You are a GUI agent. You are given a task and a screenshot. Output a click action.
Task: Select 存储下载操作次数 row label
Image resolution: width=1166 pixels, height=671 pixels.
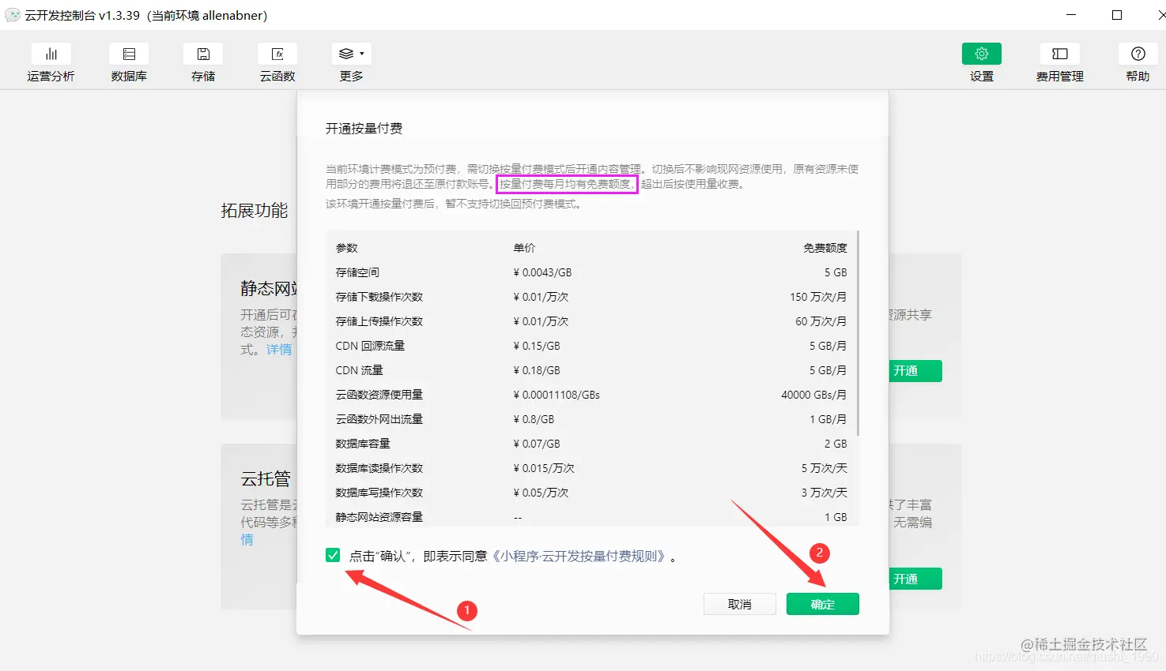(379, 297)
